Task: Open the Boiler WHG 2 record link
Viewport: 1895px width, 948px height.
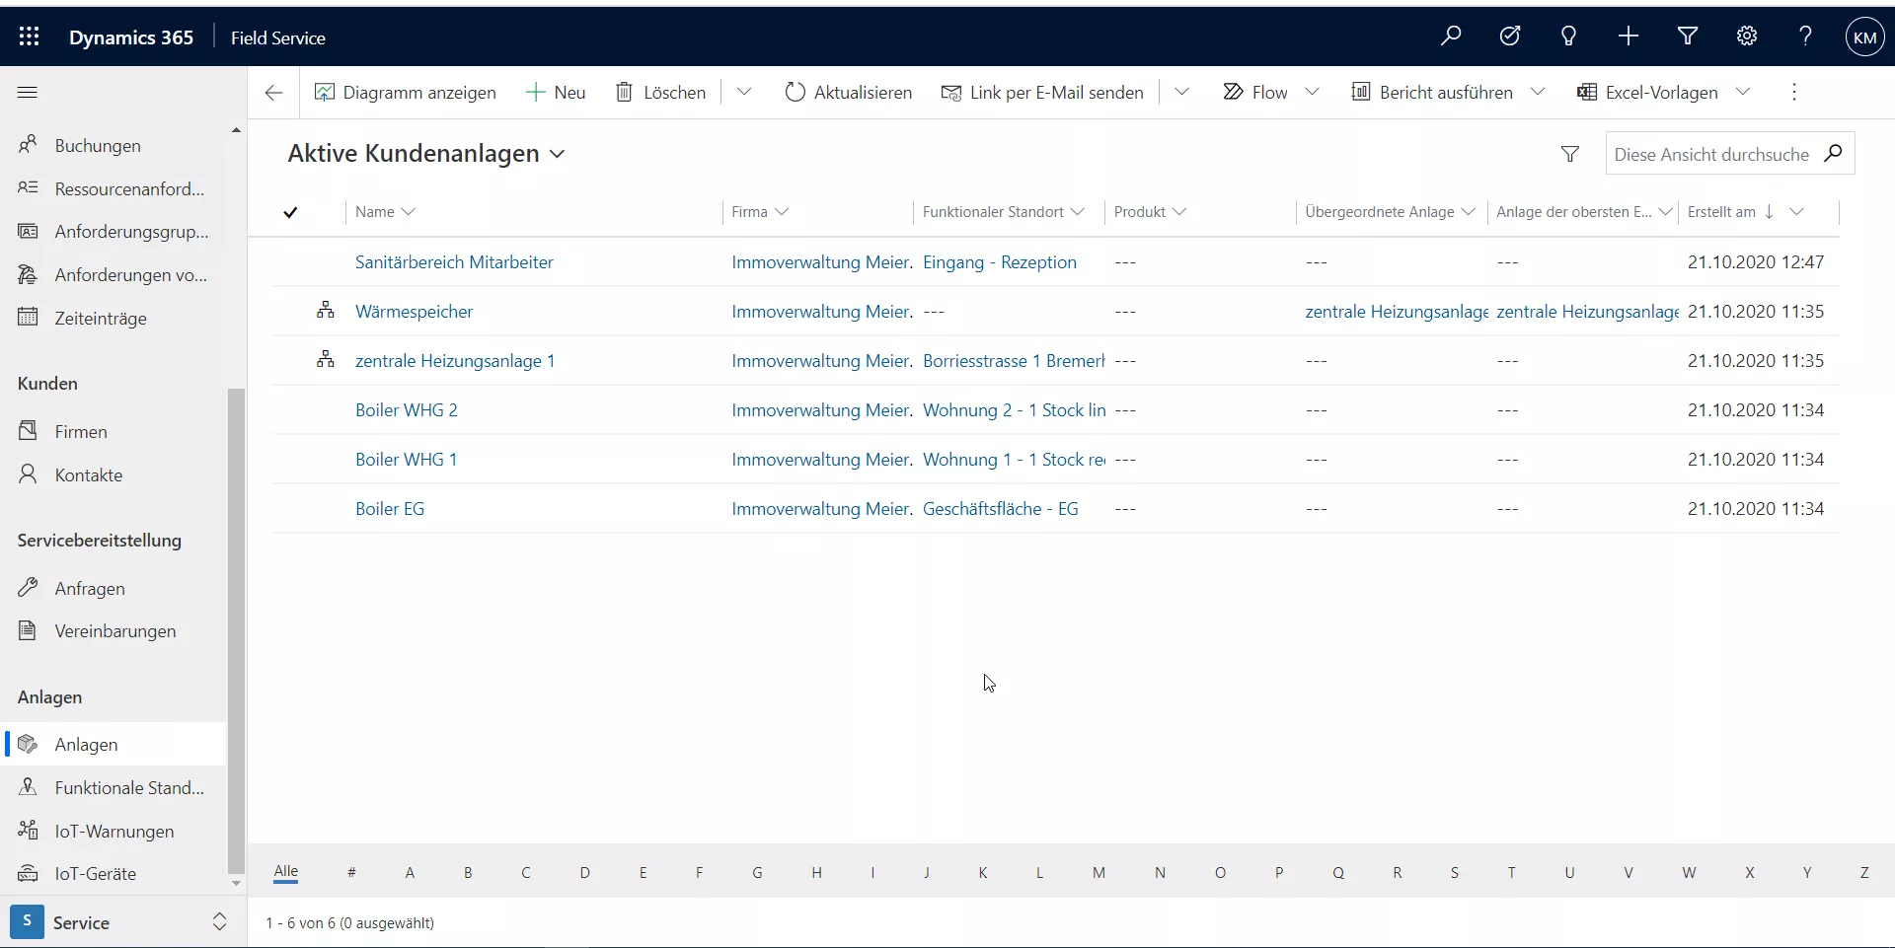Action: click(407, 410)
